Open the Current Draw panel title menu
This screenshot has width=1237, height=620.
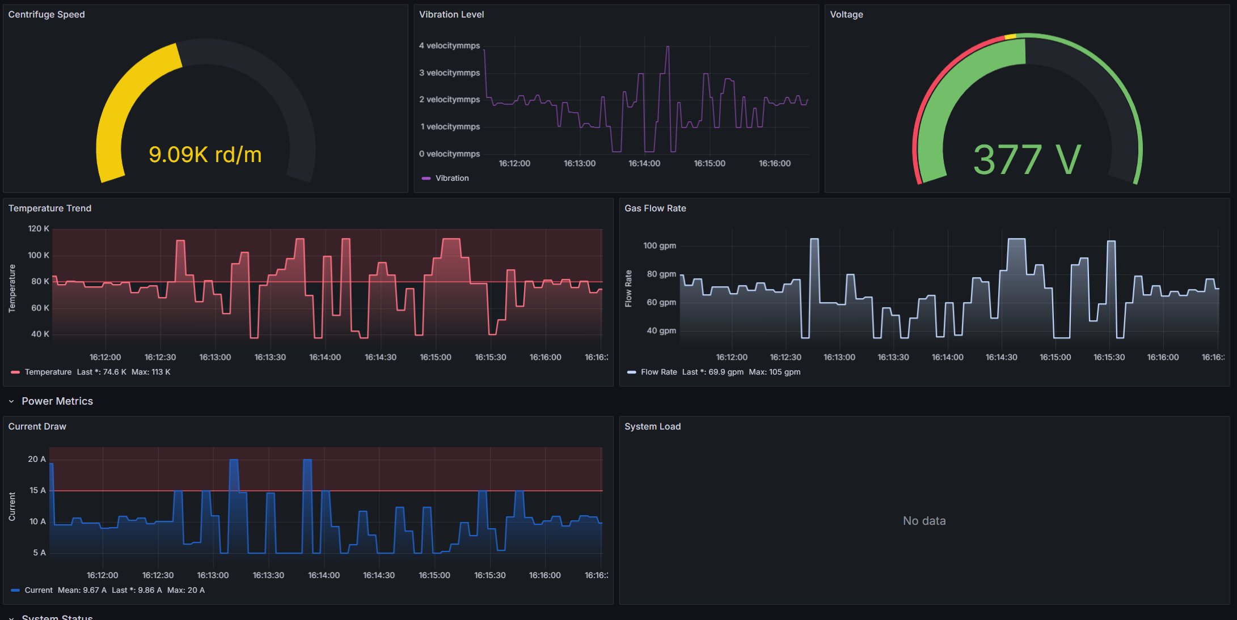click(x=37, y=426)
